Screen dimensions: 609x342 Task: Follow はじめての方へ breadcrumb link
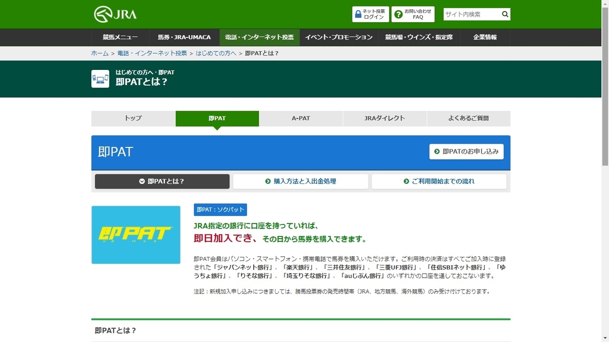(x=216, y=53)
